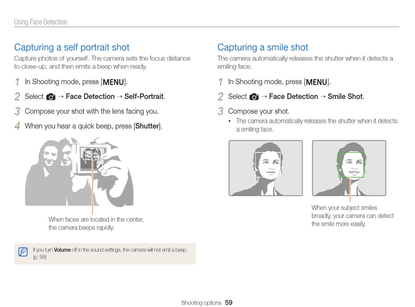
Task: Click the bullet text about releasing the shutter
Action: (x=317, y=125)
